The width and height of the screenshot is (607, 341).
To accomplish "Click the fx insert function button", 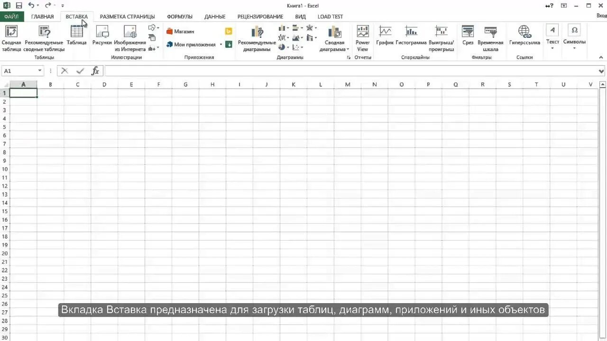I will coord(95,71).
